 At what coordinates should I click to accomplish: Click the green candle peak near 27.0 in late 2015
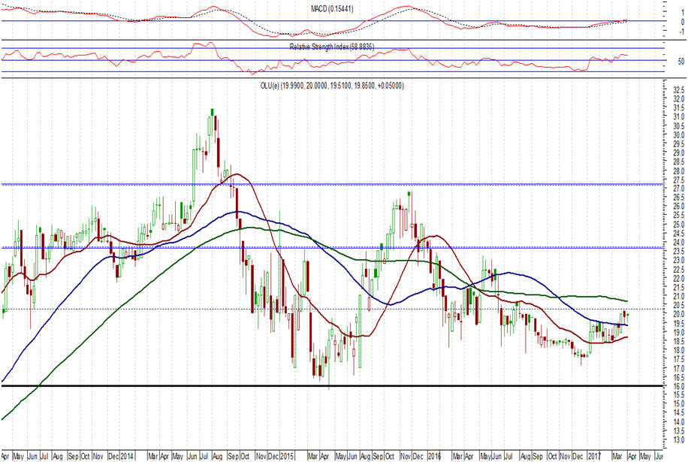pos(409,194)
